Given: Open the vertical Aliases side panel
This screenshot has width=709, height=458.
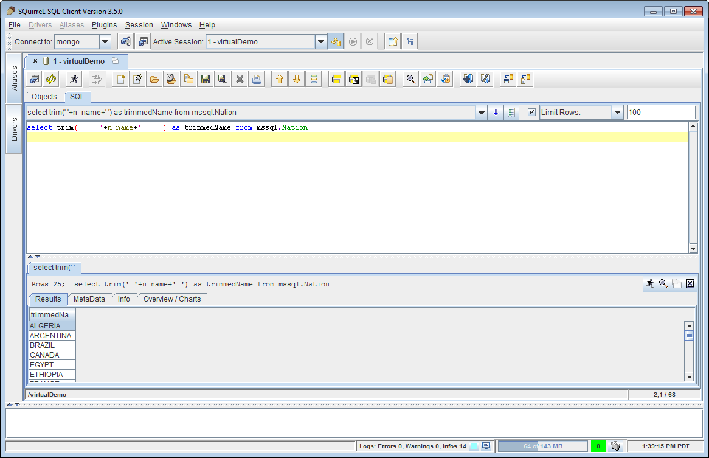Looking at the screenshot, I should (x=15, y=78).
